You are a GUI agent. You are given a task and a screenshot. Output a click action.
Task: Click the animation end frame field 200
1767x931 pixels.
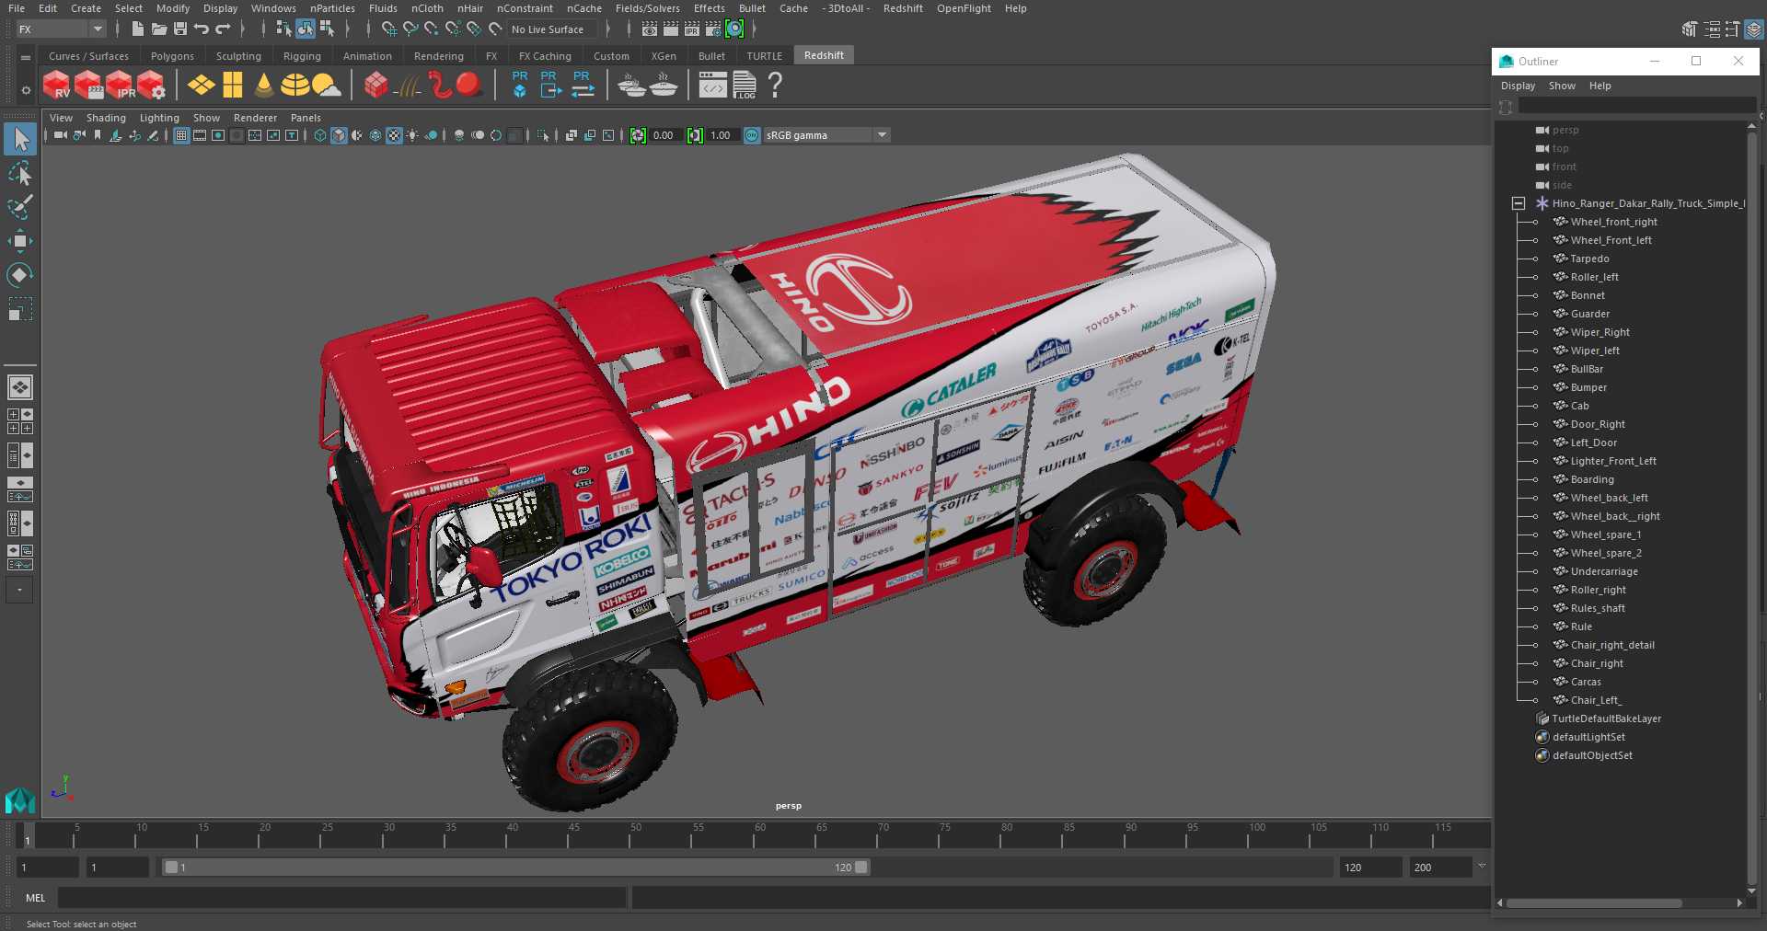[x=1440, y=868]
